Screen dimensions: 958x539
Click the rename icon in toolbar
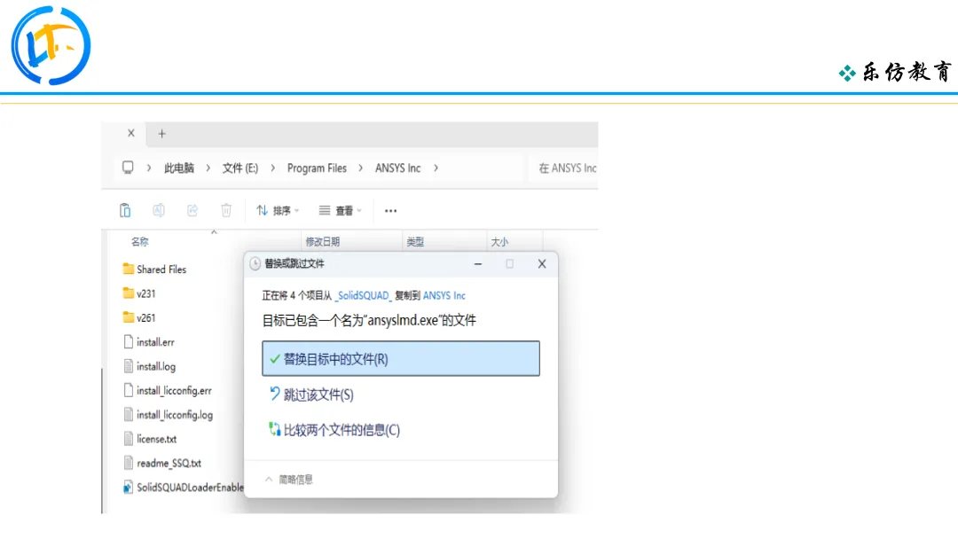[159, 211]
